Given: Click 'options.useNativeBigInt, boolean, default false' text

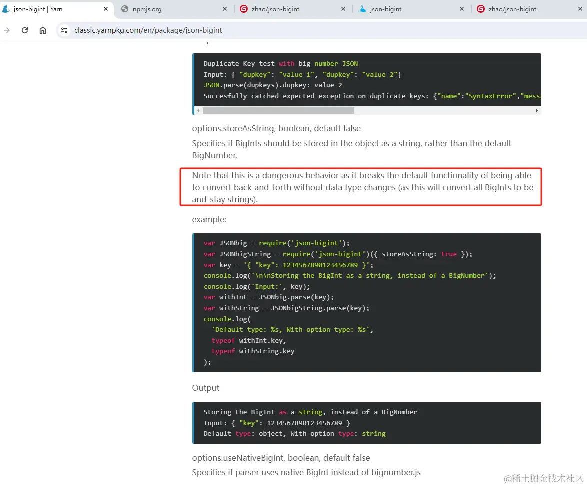Looking at the screenshot, I should coord(281,458).
